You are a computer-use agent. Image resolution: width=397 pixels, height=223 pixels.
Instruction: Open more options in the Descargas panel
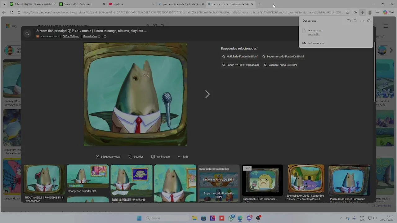click(x=362, y=21)
